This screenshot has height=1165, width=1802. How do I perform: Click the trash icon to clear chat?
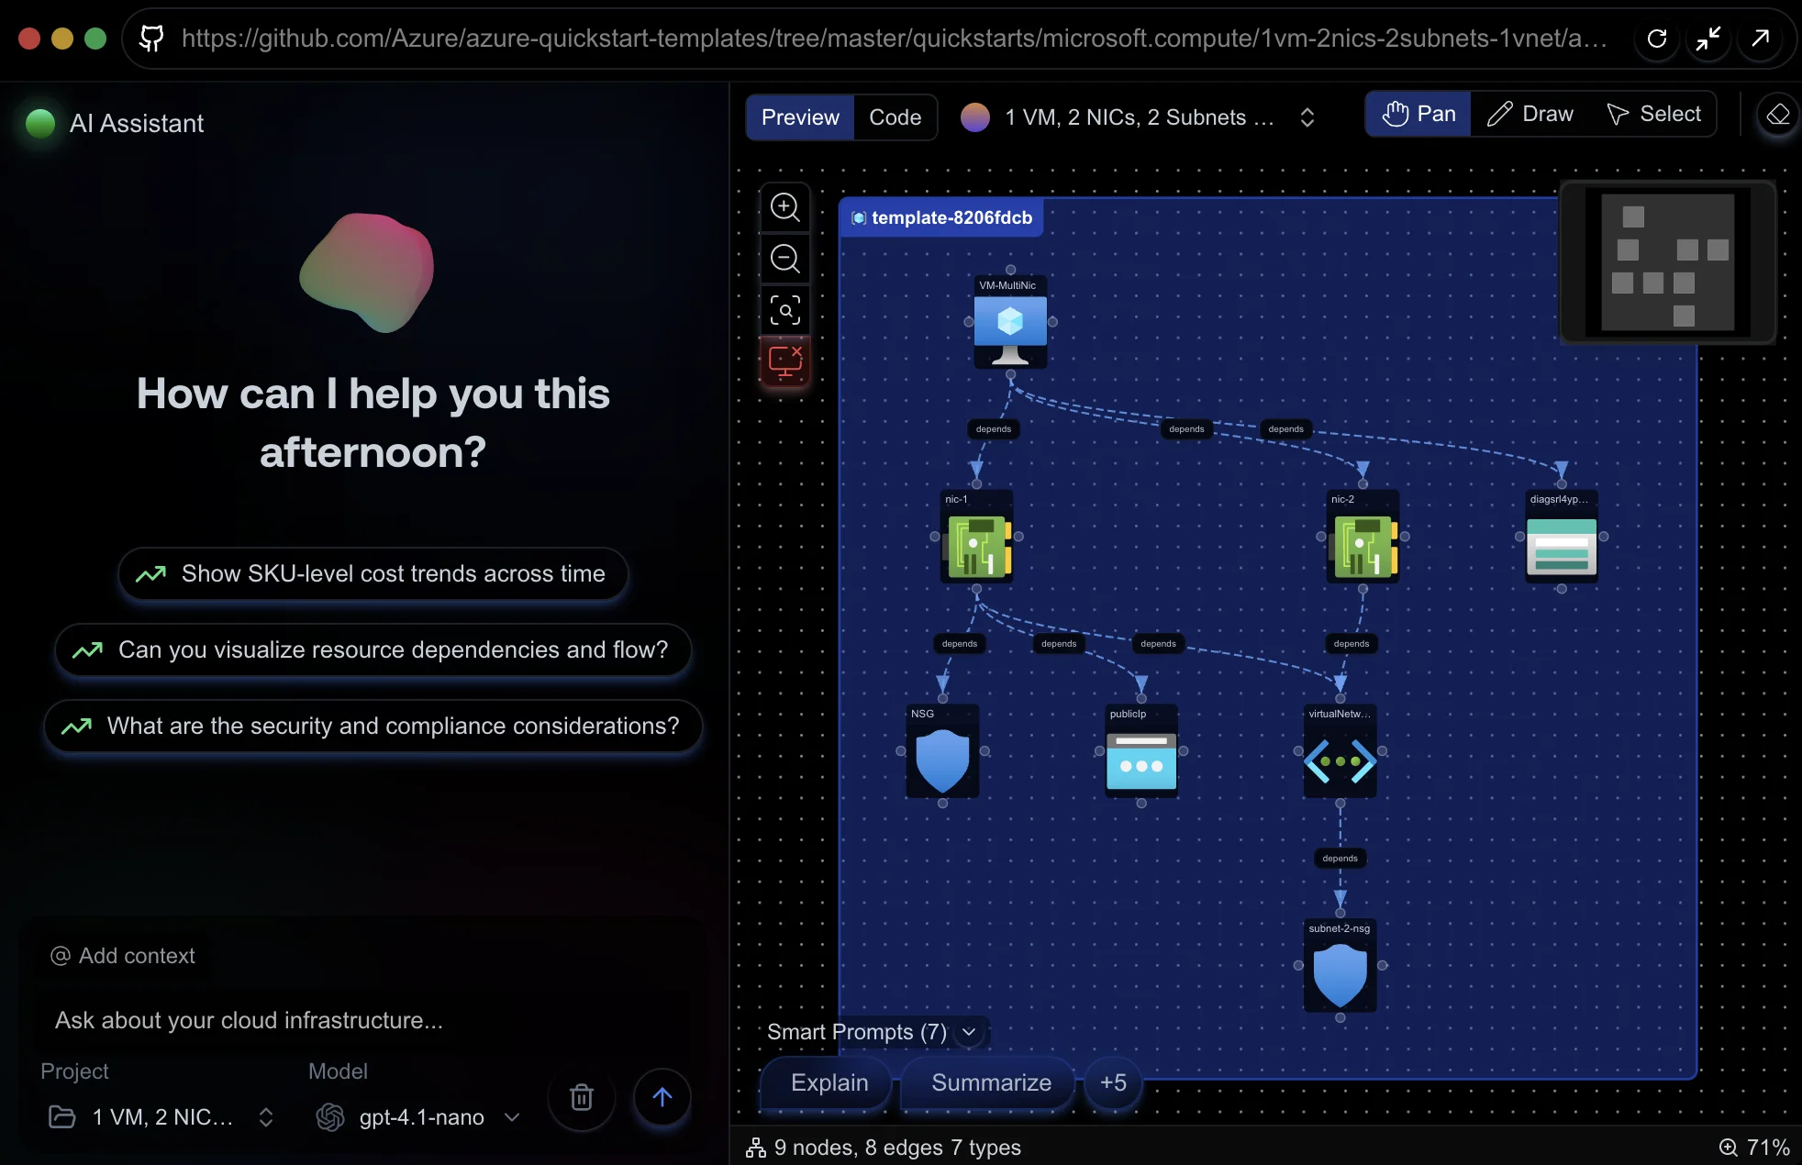pos(581,1097)
